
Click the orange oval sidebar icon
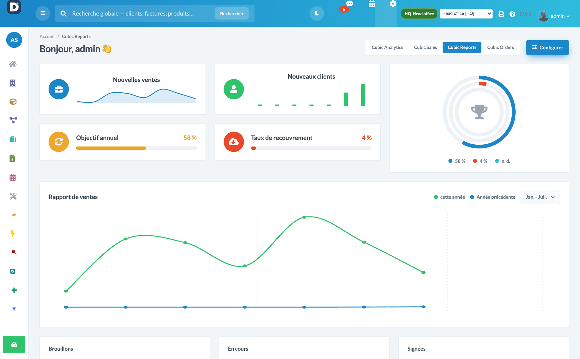tap(14, 215)
